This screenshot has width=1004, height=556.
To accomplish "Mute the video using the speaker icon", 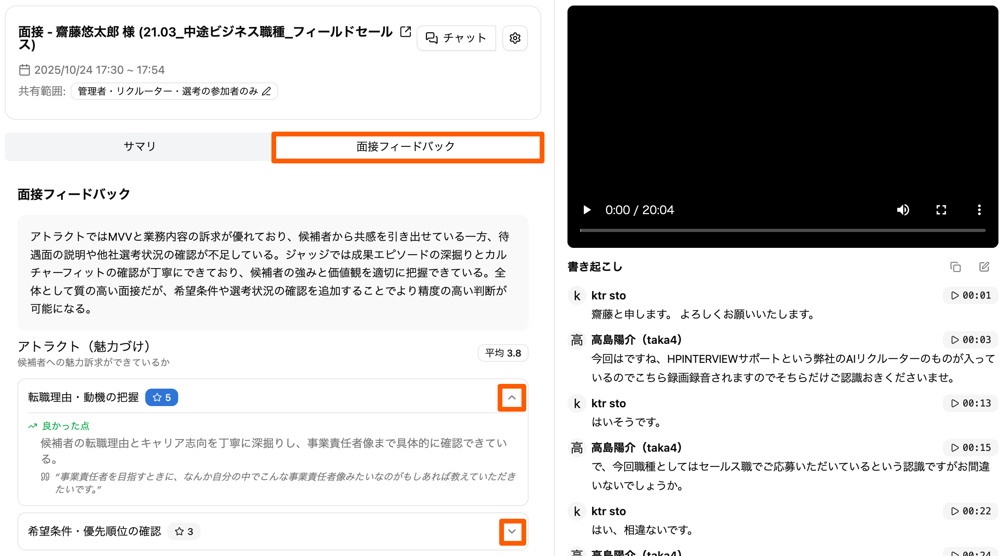I will (903, 210).
